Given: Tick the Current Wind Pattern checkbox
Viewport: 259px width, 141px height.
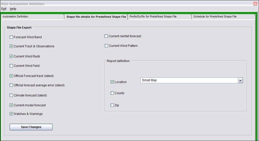Looking at the screenshot, I should coord(106,46).
